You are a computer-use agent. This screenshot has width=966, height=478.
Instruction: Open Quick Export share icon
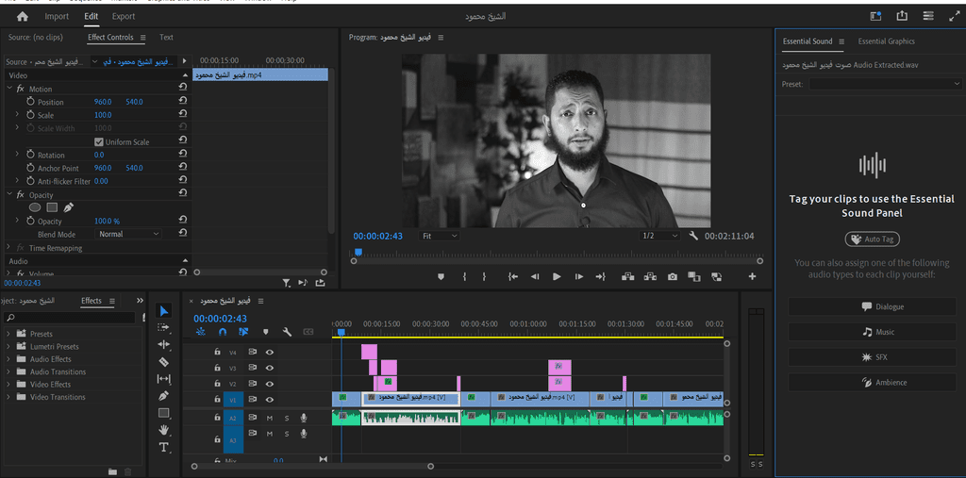coord(903,16)
